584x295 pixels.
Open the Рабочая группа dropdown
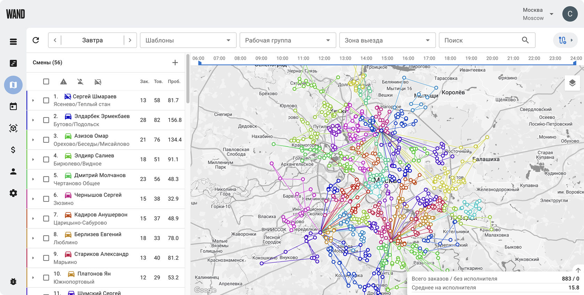288,40
